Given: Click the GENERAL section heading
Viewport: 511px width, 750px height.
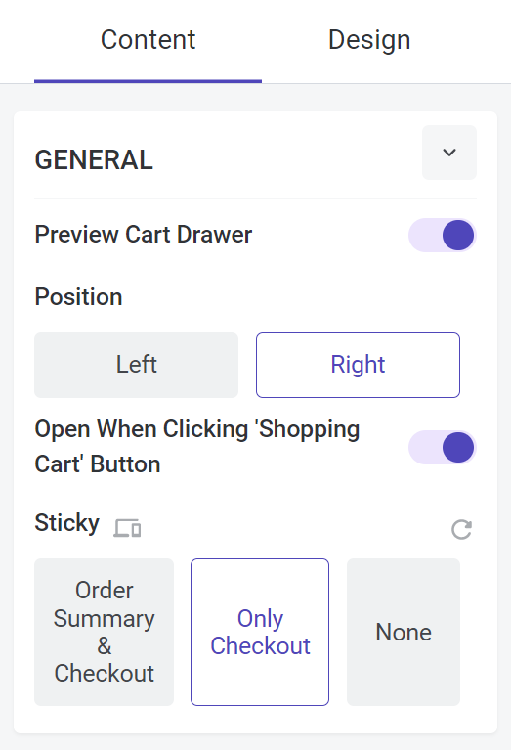Looking at the screenshot, I should tap(94, 159).
